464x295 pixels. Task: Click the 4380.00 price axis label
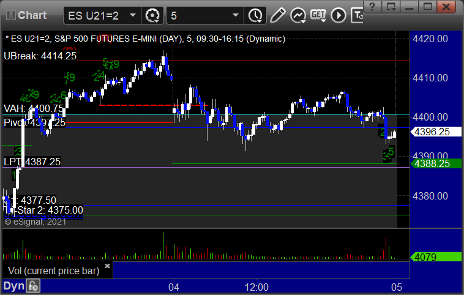point(430,196)
